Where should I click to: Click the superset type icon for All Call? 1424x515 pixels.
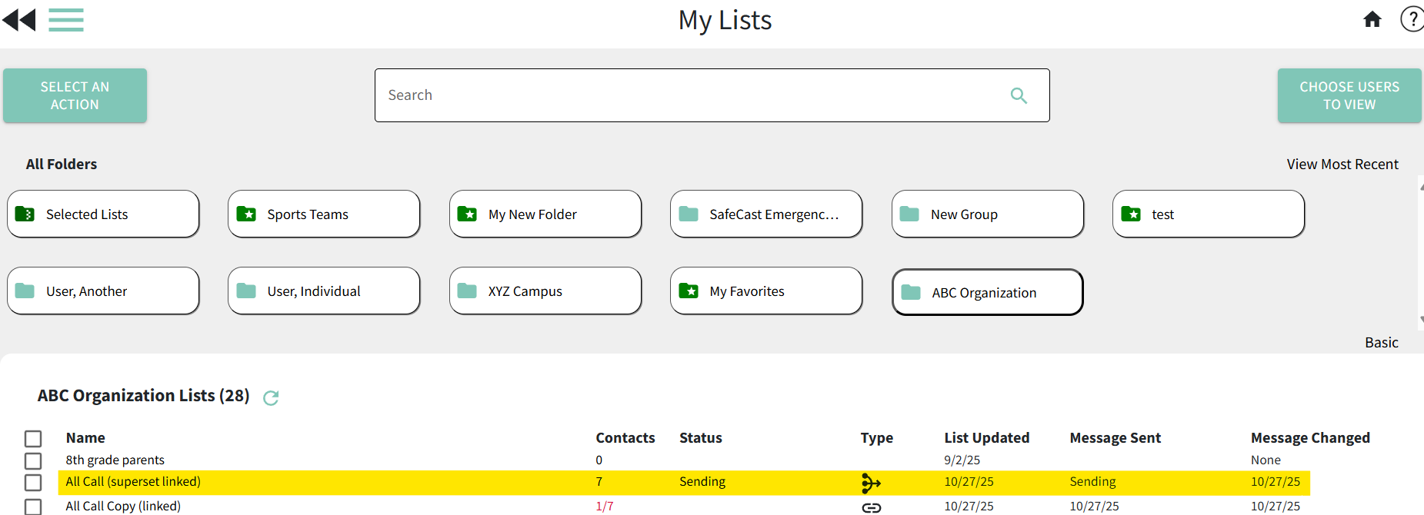pos(871,483)
